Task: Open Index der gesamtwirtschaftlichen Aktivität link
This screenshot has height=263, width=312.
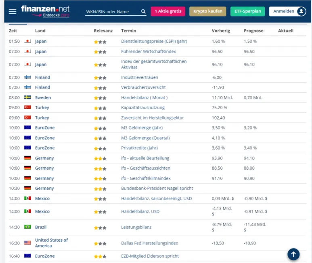Action: (154, 64)
